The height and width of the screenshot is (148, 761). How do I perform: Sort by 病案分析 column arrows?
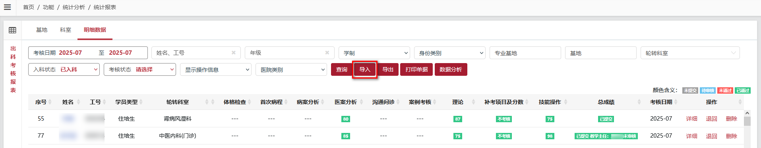323,102
